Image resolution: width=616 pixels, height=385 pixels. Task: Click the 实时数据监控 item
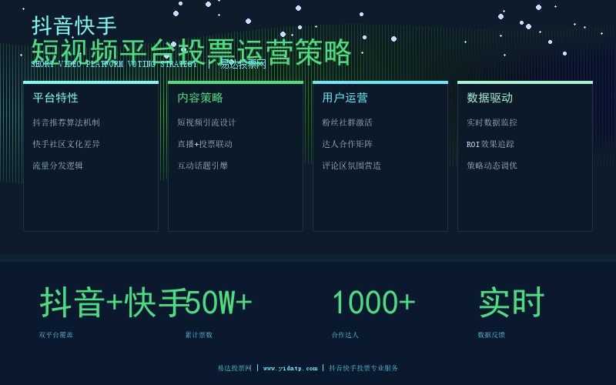[x=492, y=122]
